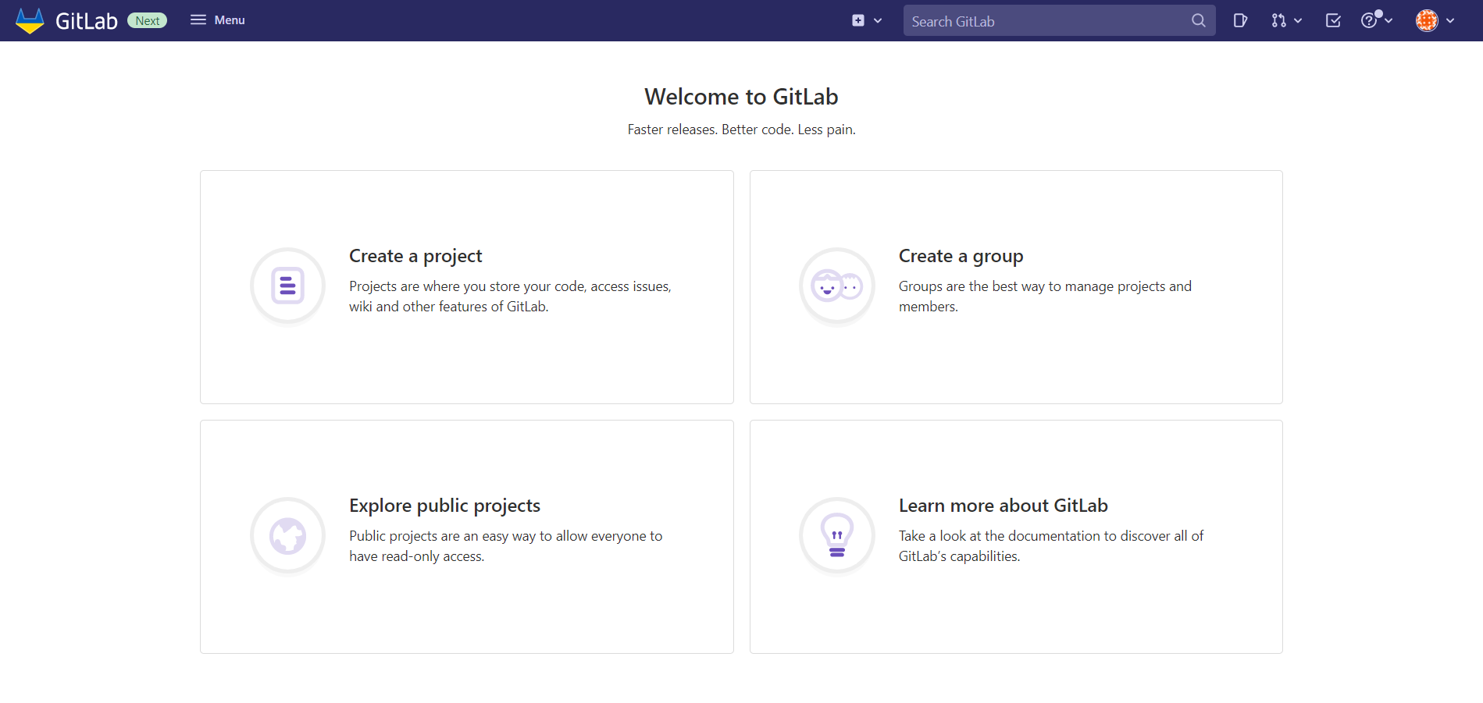Click the GitLab fox logo
Image resolution: width=1483 pixels, height=703 pixels.
pos(30,21)
